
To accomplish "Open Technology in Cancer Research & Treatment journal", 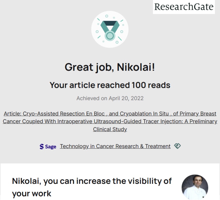I will pyautogui.click(x=115, y=146).
